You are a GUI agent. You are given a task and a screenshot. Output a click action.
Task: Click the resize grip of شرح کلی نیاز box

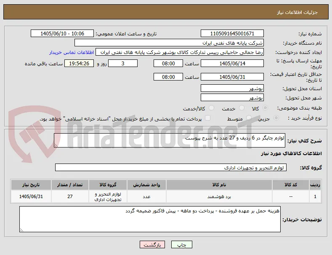[x=56, y=145]
